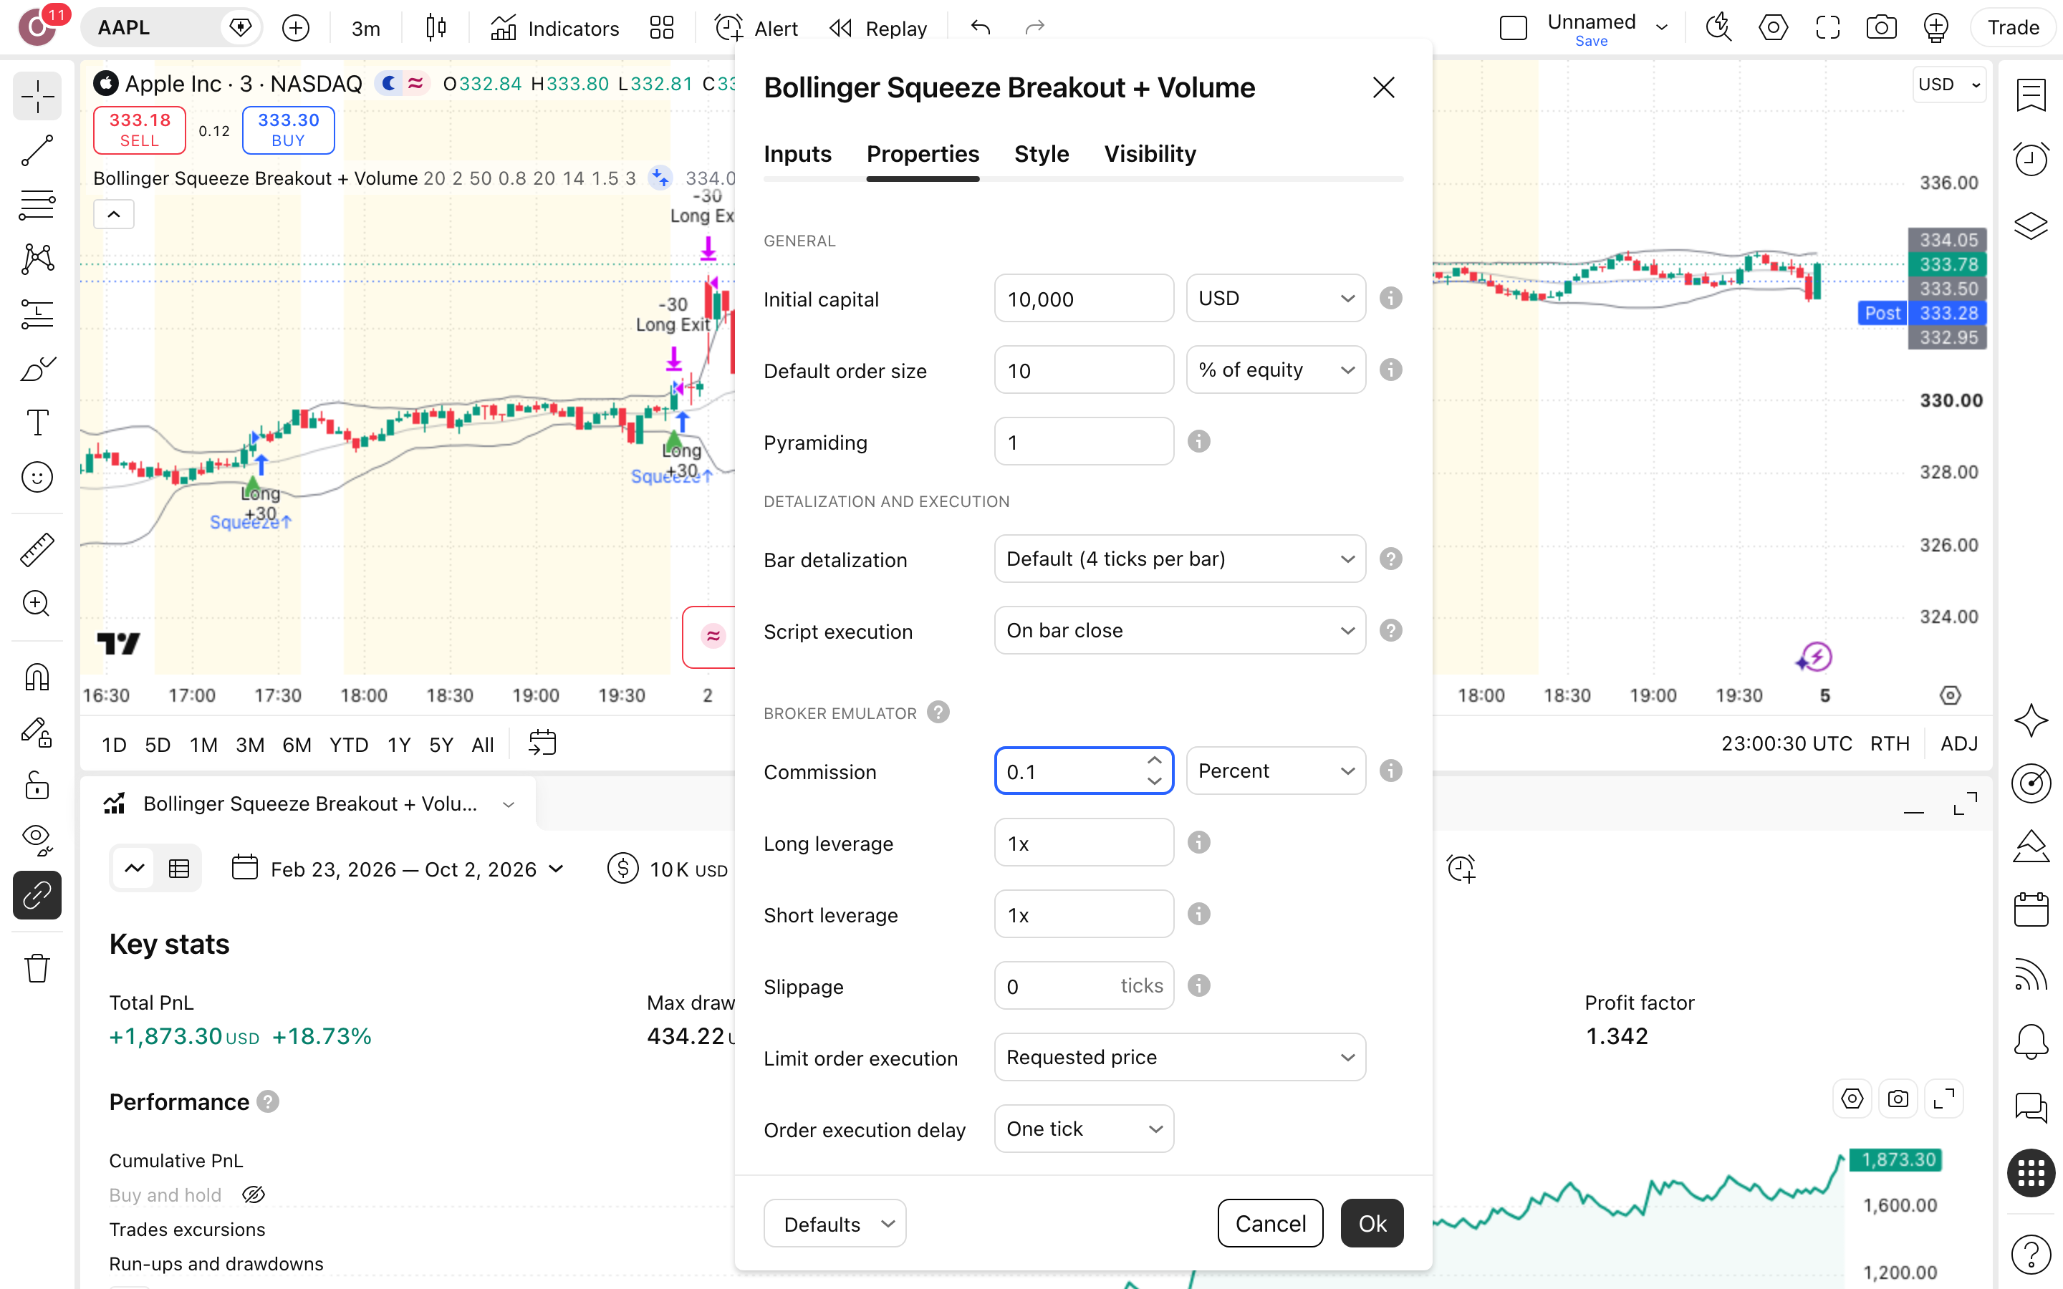Activate the zoom in tool
This screenshot has width=2063, height=1289.
37,604
